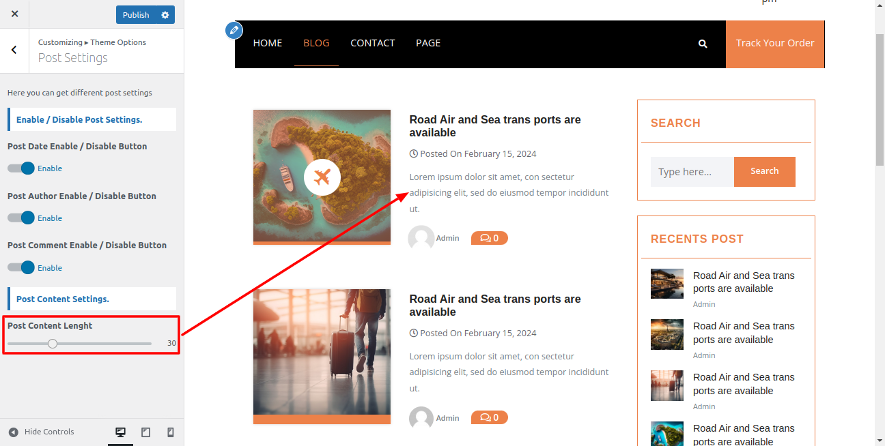Screen dimensions: 885x446
Task: Click the airplane icon on island image
Action: coord(322,177)
